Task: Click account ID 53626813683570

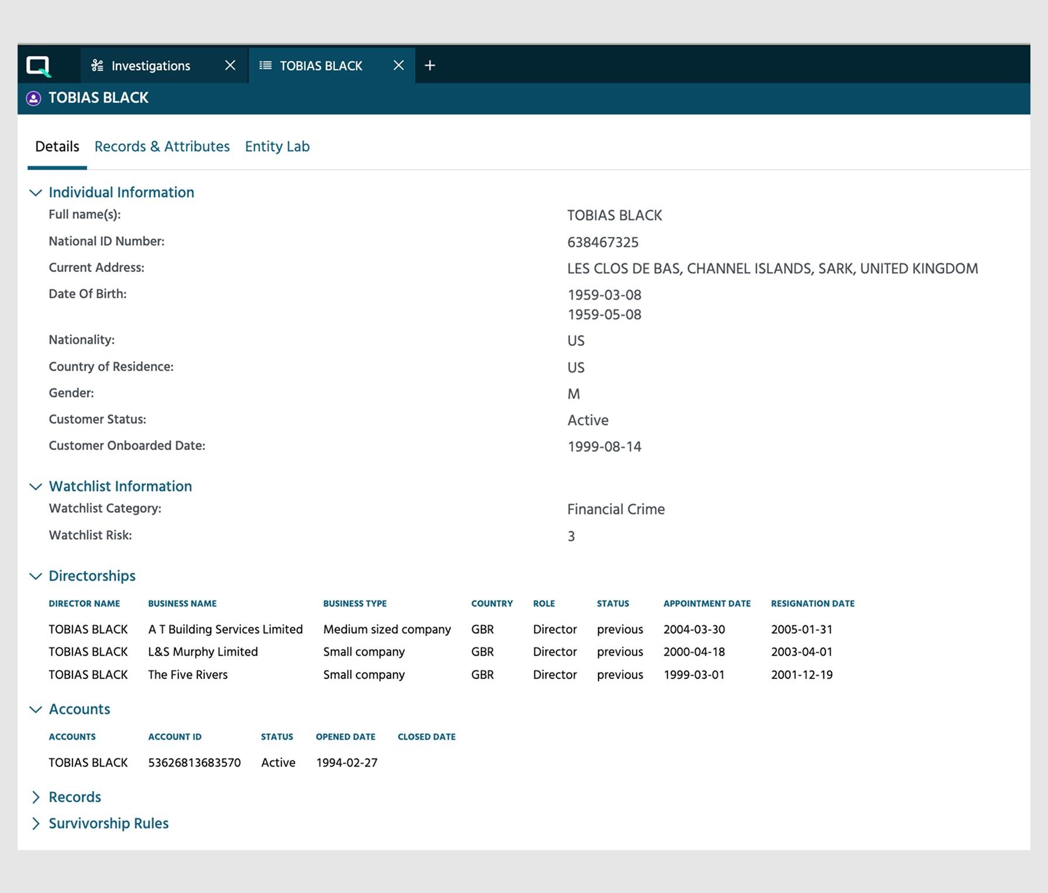Action: pos(194,762)
